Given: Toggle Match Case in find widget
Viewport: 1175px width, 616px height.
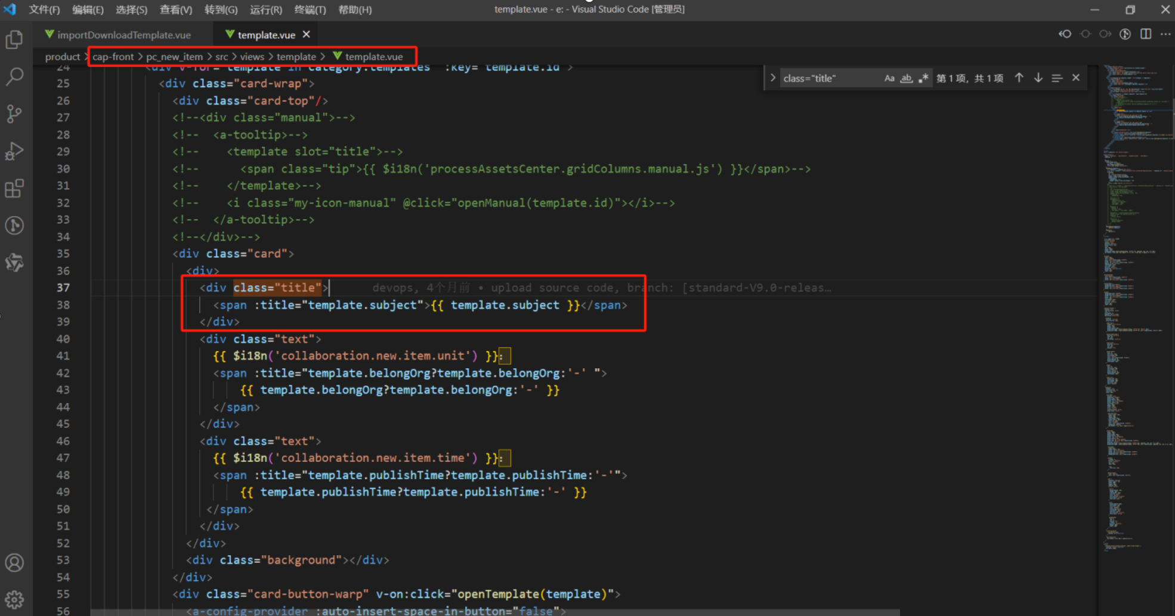Looking at the screenshot, I should [x=889, y=78].
